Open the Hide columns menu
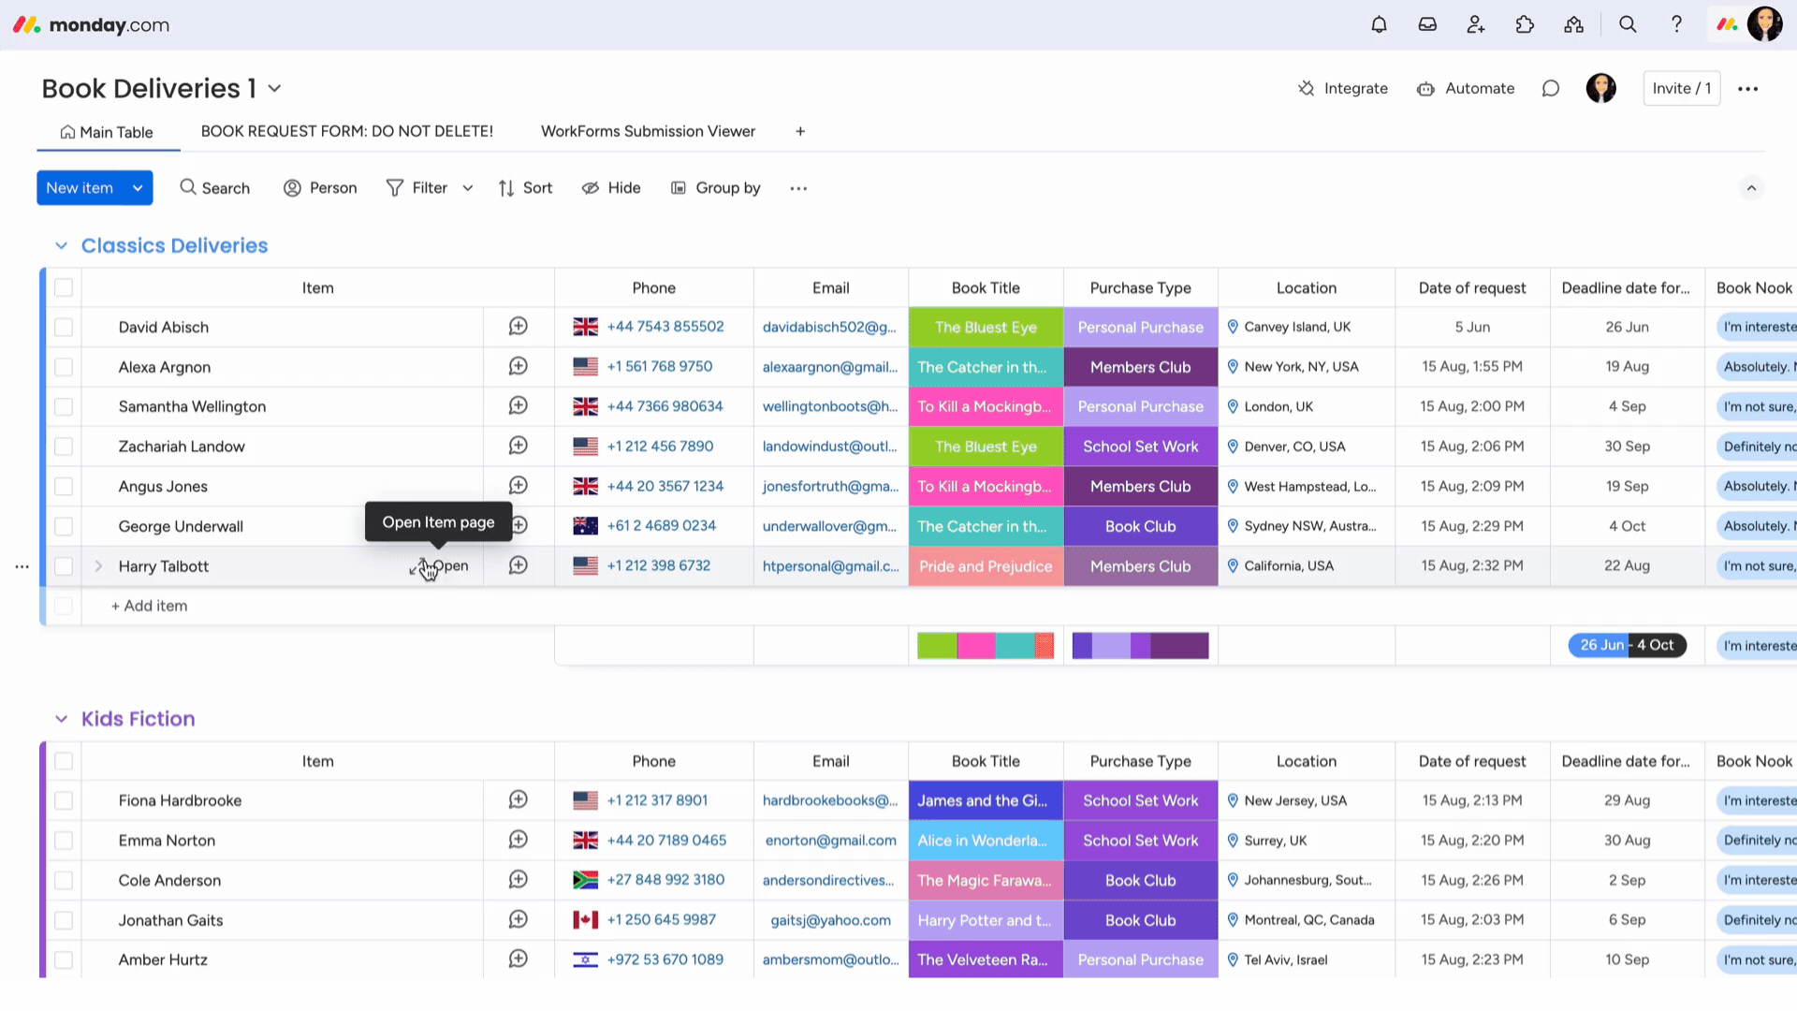 pos(611,188)
